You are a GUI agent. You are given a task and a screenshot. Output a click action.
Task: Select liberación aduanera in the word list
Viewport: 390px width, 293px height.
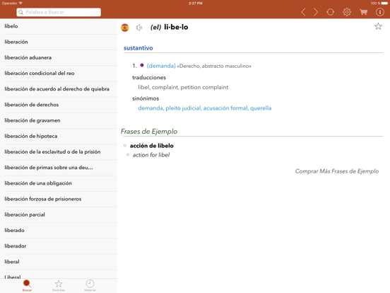[59, 57]
